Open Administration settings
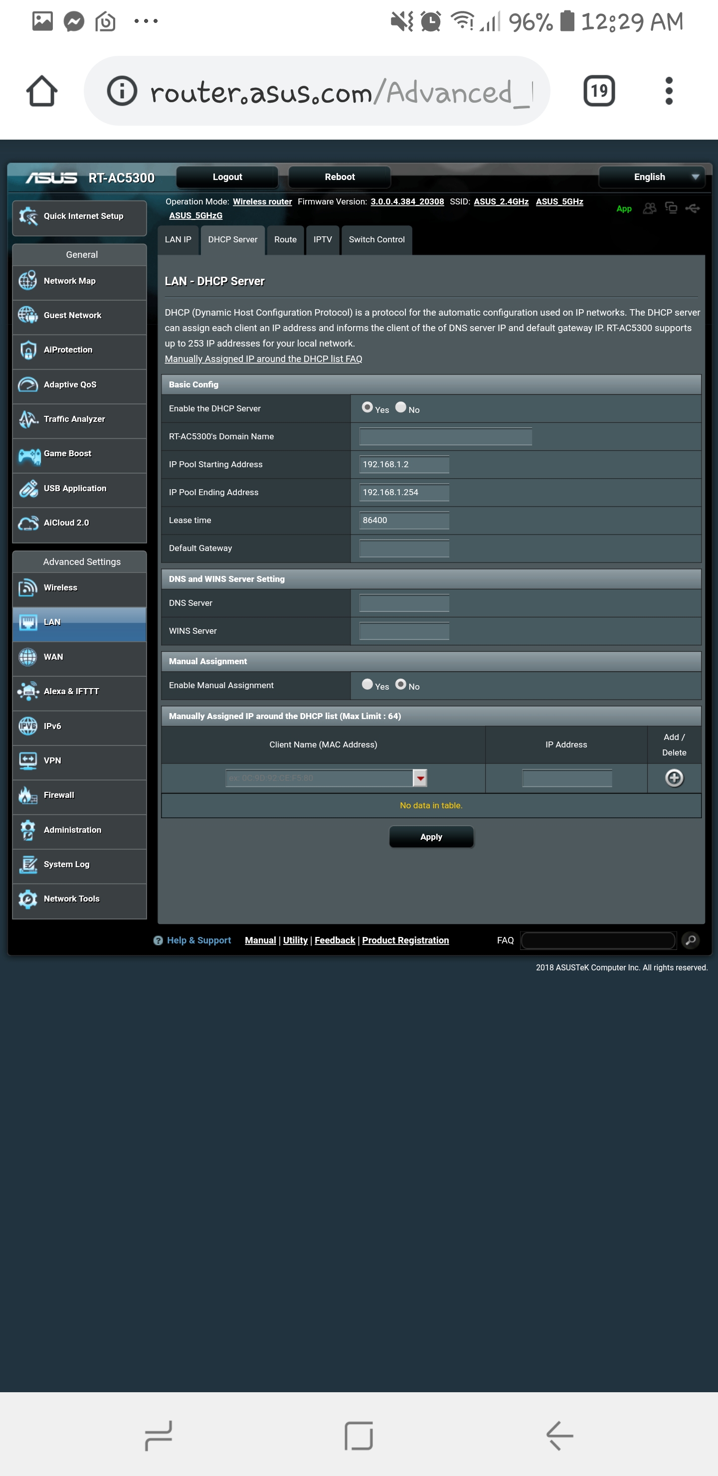Viewport: 718px width, 1476px height. [x=79, y=830]
